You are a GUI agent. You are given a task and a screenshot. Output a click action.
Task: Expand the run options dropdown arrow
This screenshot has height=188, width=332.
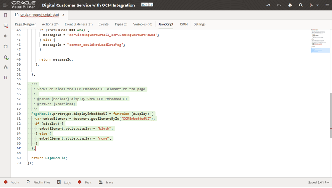(x=318, y=5)
